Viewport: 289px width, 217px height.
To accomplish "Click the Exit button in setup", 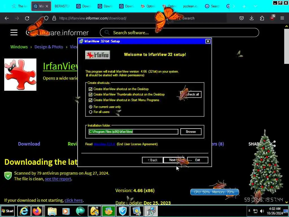I will tap(198, 160).
